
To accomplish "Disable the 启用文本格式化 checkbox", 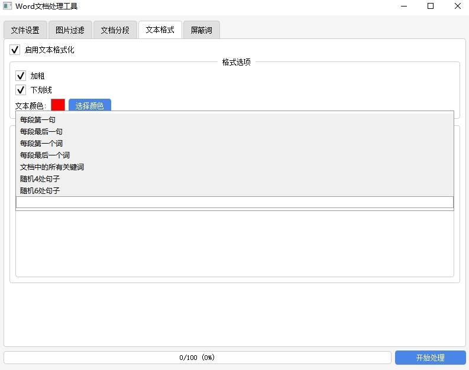I will click(x=15, y=50).
